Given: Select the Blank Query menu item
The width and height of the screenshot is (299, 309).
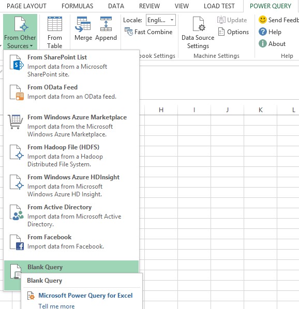Looking at the screenshot, I should point(71,267).
